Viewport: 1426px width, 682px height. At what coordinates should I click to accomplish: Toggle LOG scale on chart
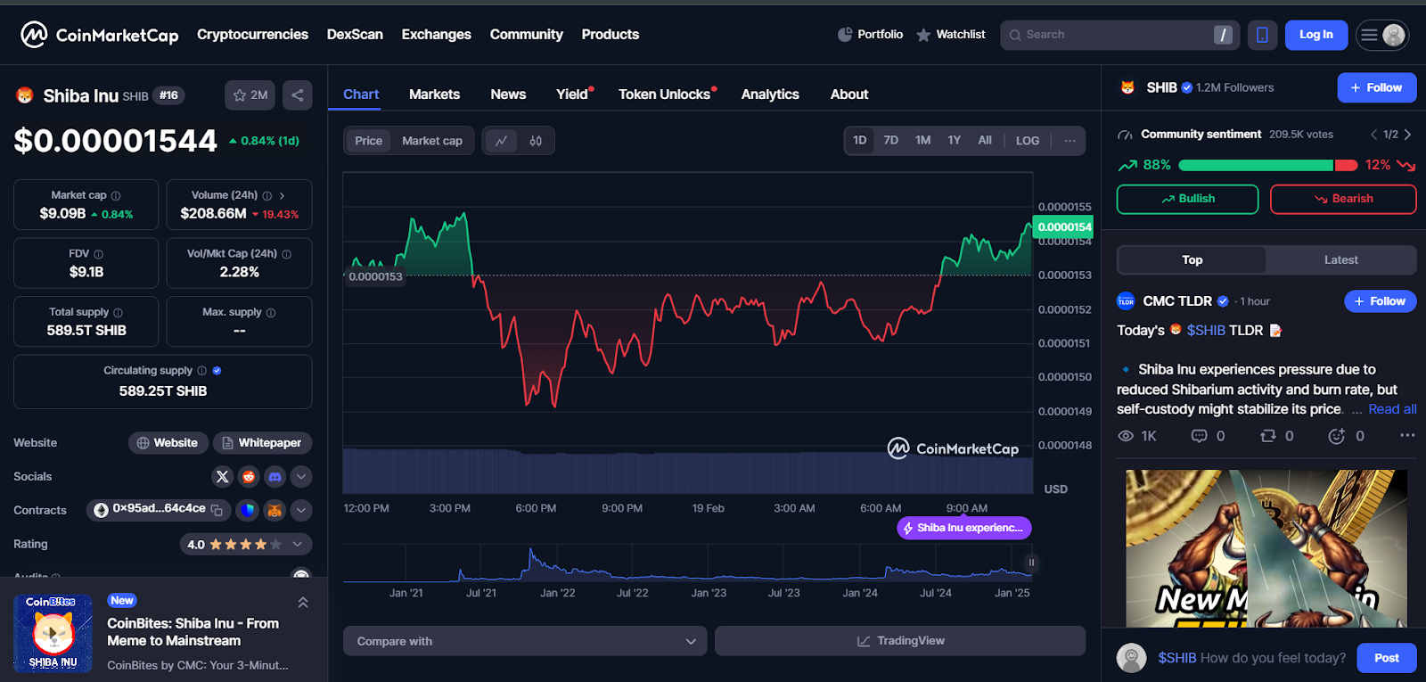(1028, 141)
